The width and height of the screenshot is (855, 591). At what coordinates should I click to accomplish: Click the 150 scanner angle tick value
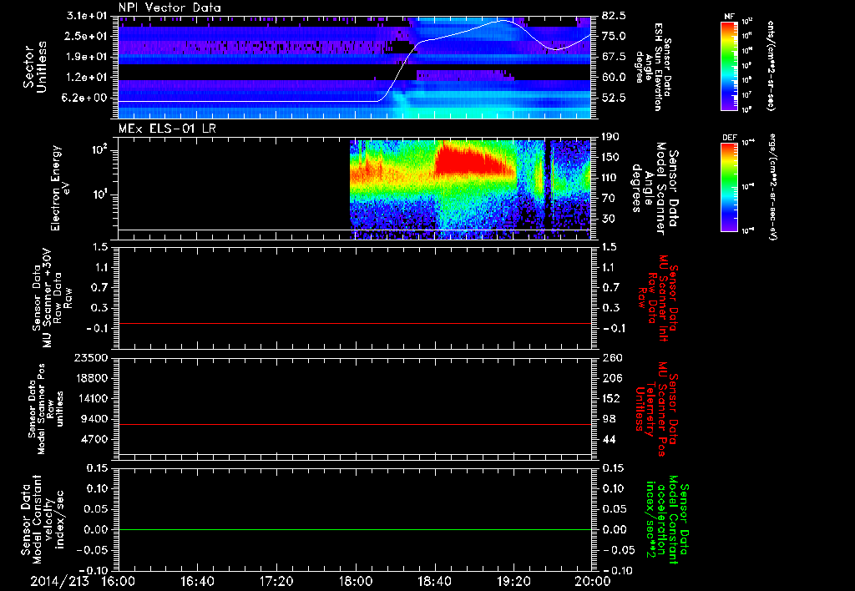(611, 158)
